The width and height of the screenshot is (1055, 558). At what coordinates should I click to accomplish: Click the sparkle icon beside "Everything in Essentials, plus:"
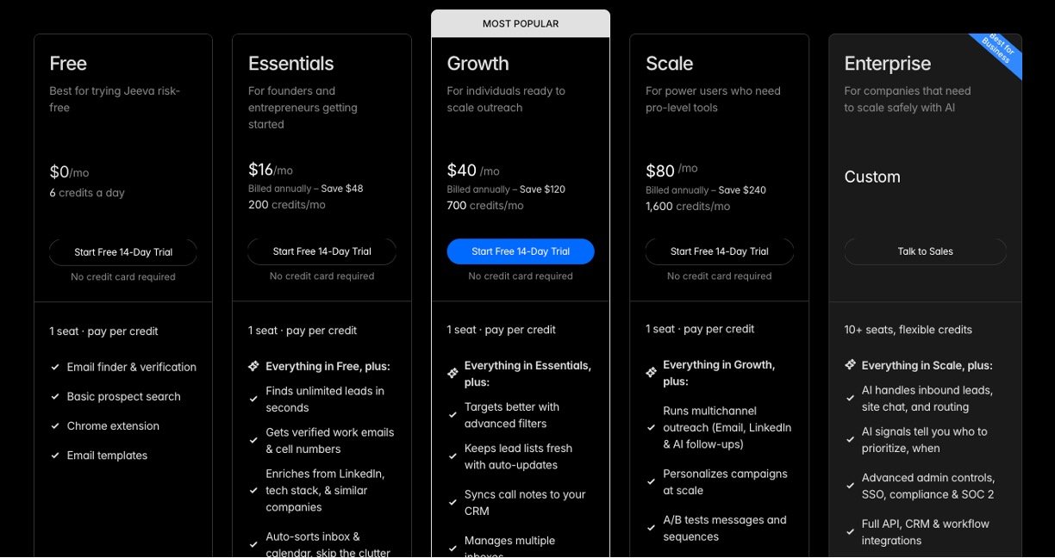453,373
